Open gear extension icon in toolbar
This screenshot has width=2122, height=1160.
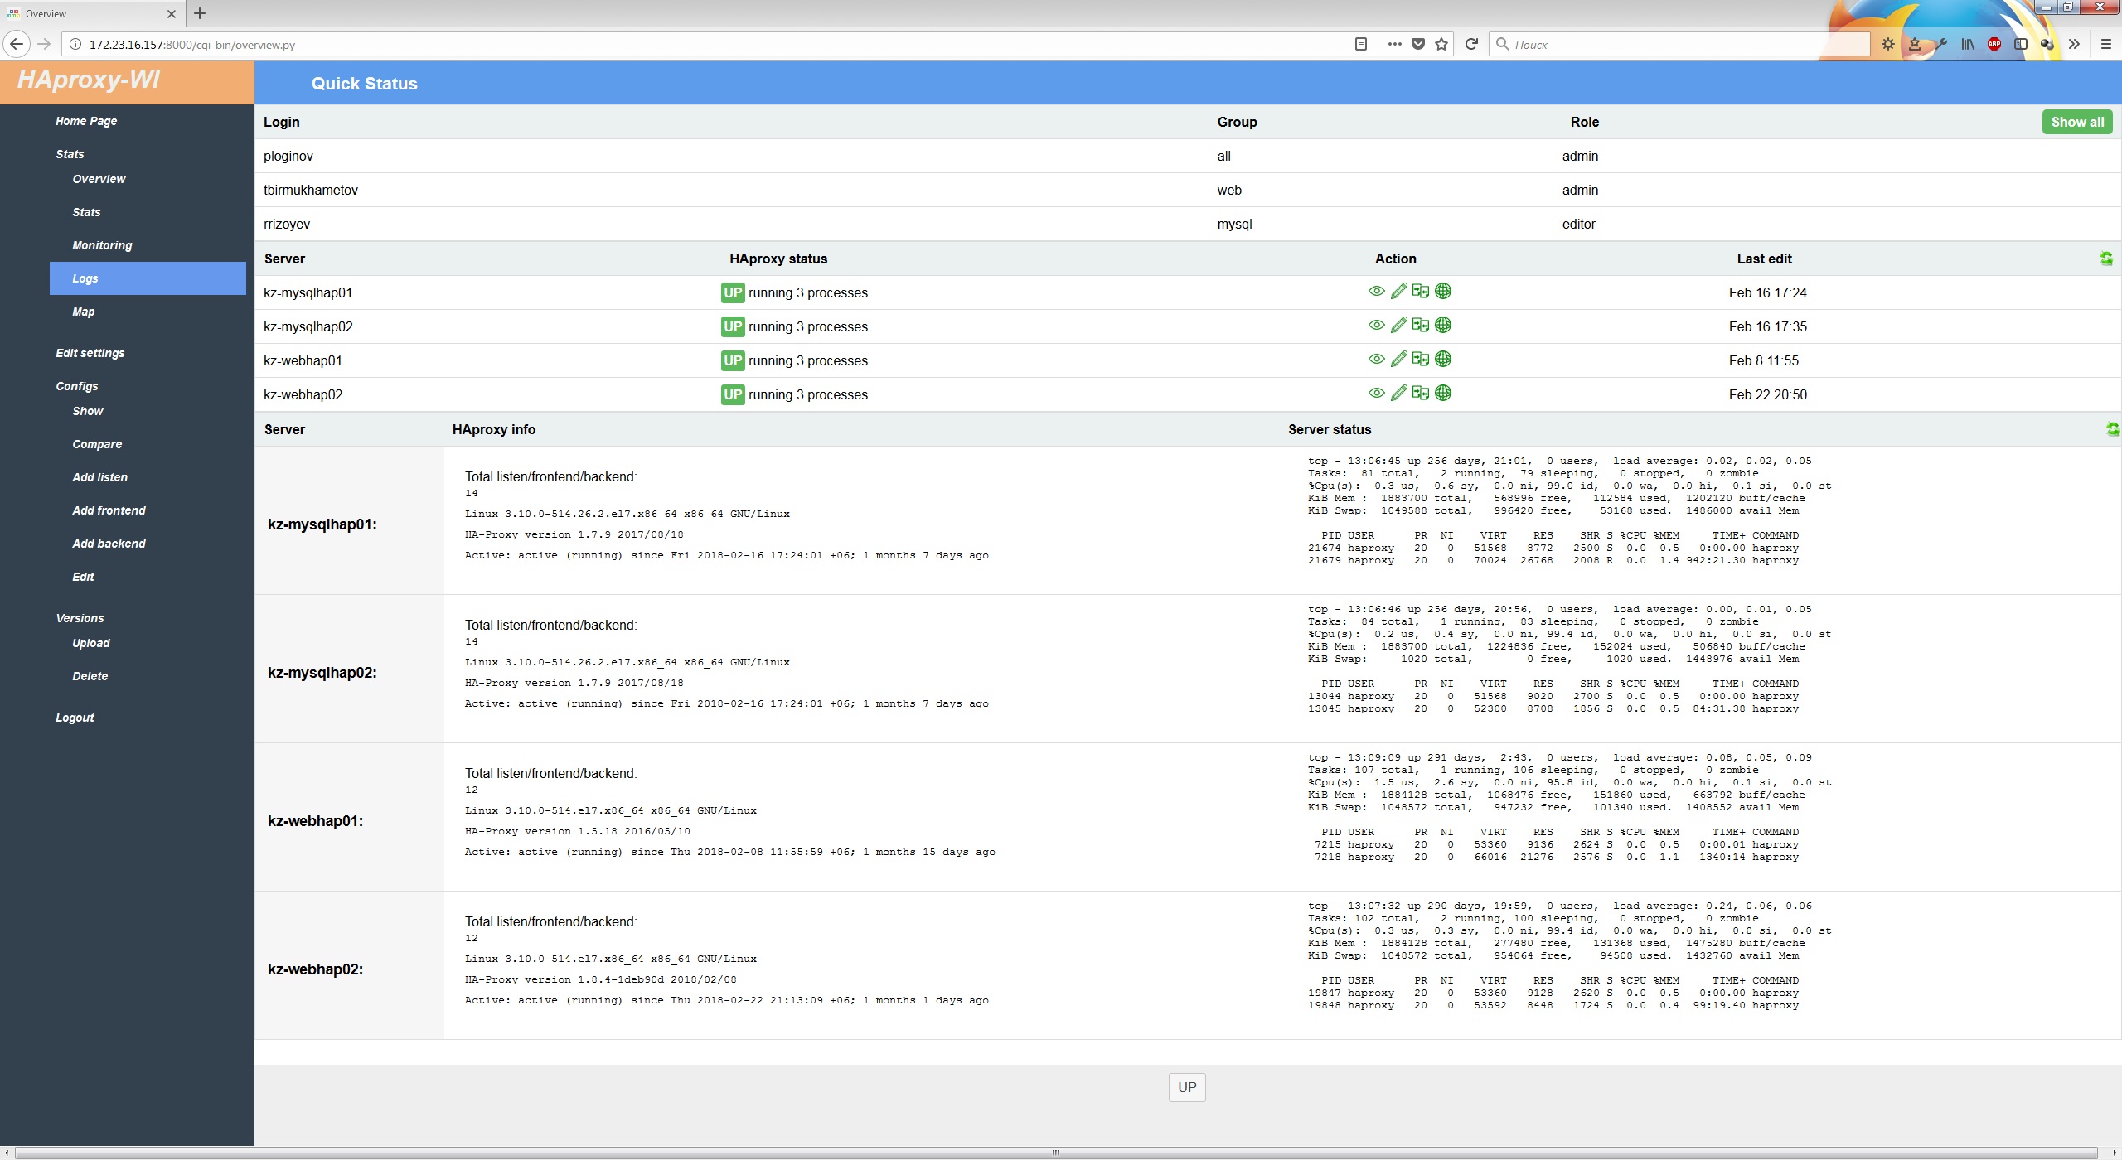pyautogui.click(x=1887, y=44)
